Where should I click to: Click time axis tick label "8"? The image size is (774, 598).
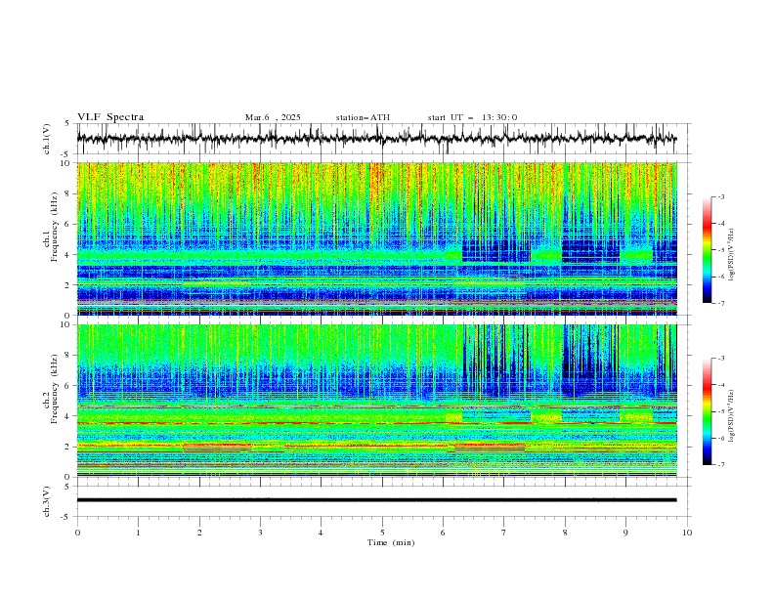[565, 533]
